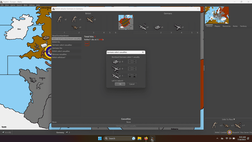Click the Germany battle territory thumbnail
The height and width of the screenshot is (142, 252).
click(126, 22)
